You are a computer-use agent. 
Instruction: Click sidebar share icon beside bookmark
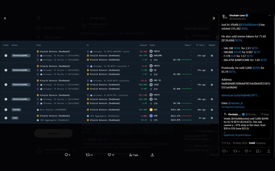point(269,151)
